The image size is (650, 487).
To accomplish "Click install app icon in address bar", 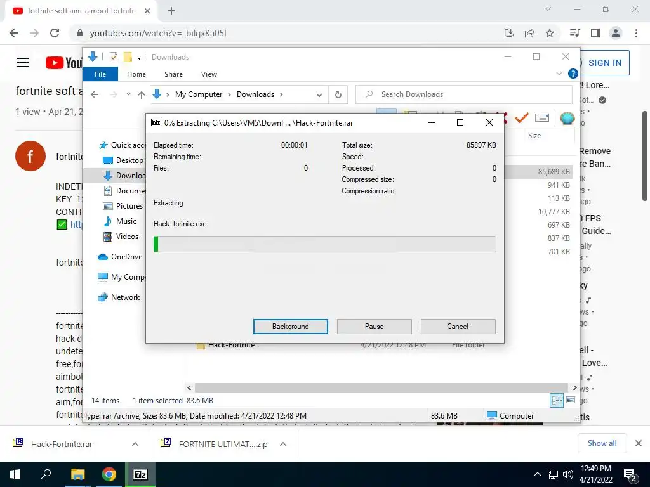I will click(509, 33).
